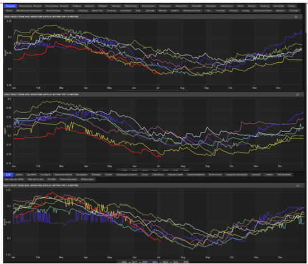
Task: Select the Berlin region tab
Action: point(240,6)
